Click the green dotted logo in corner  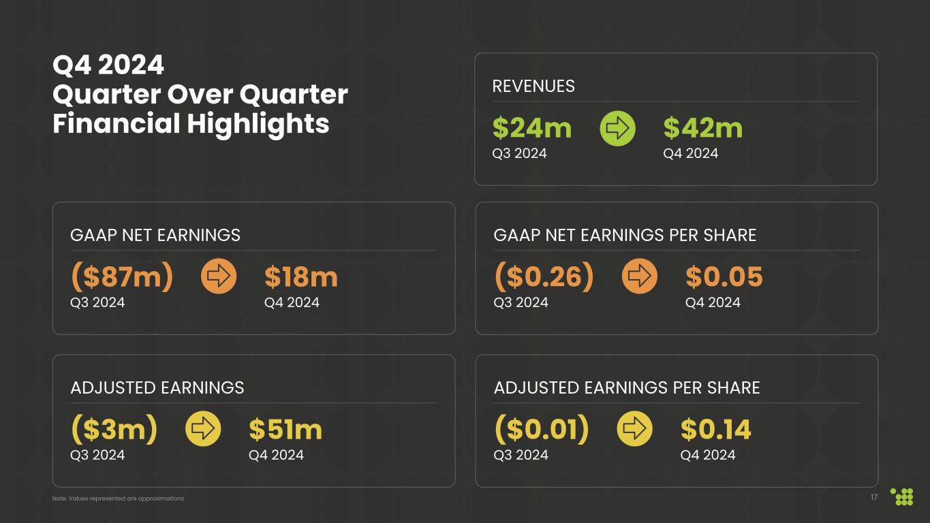[x=902, y=497]
